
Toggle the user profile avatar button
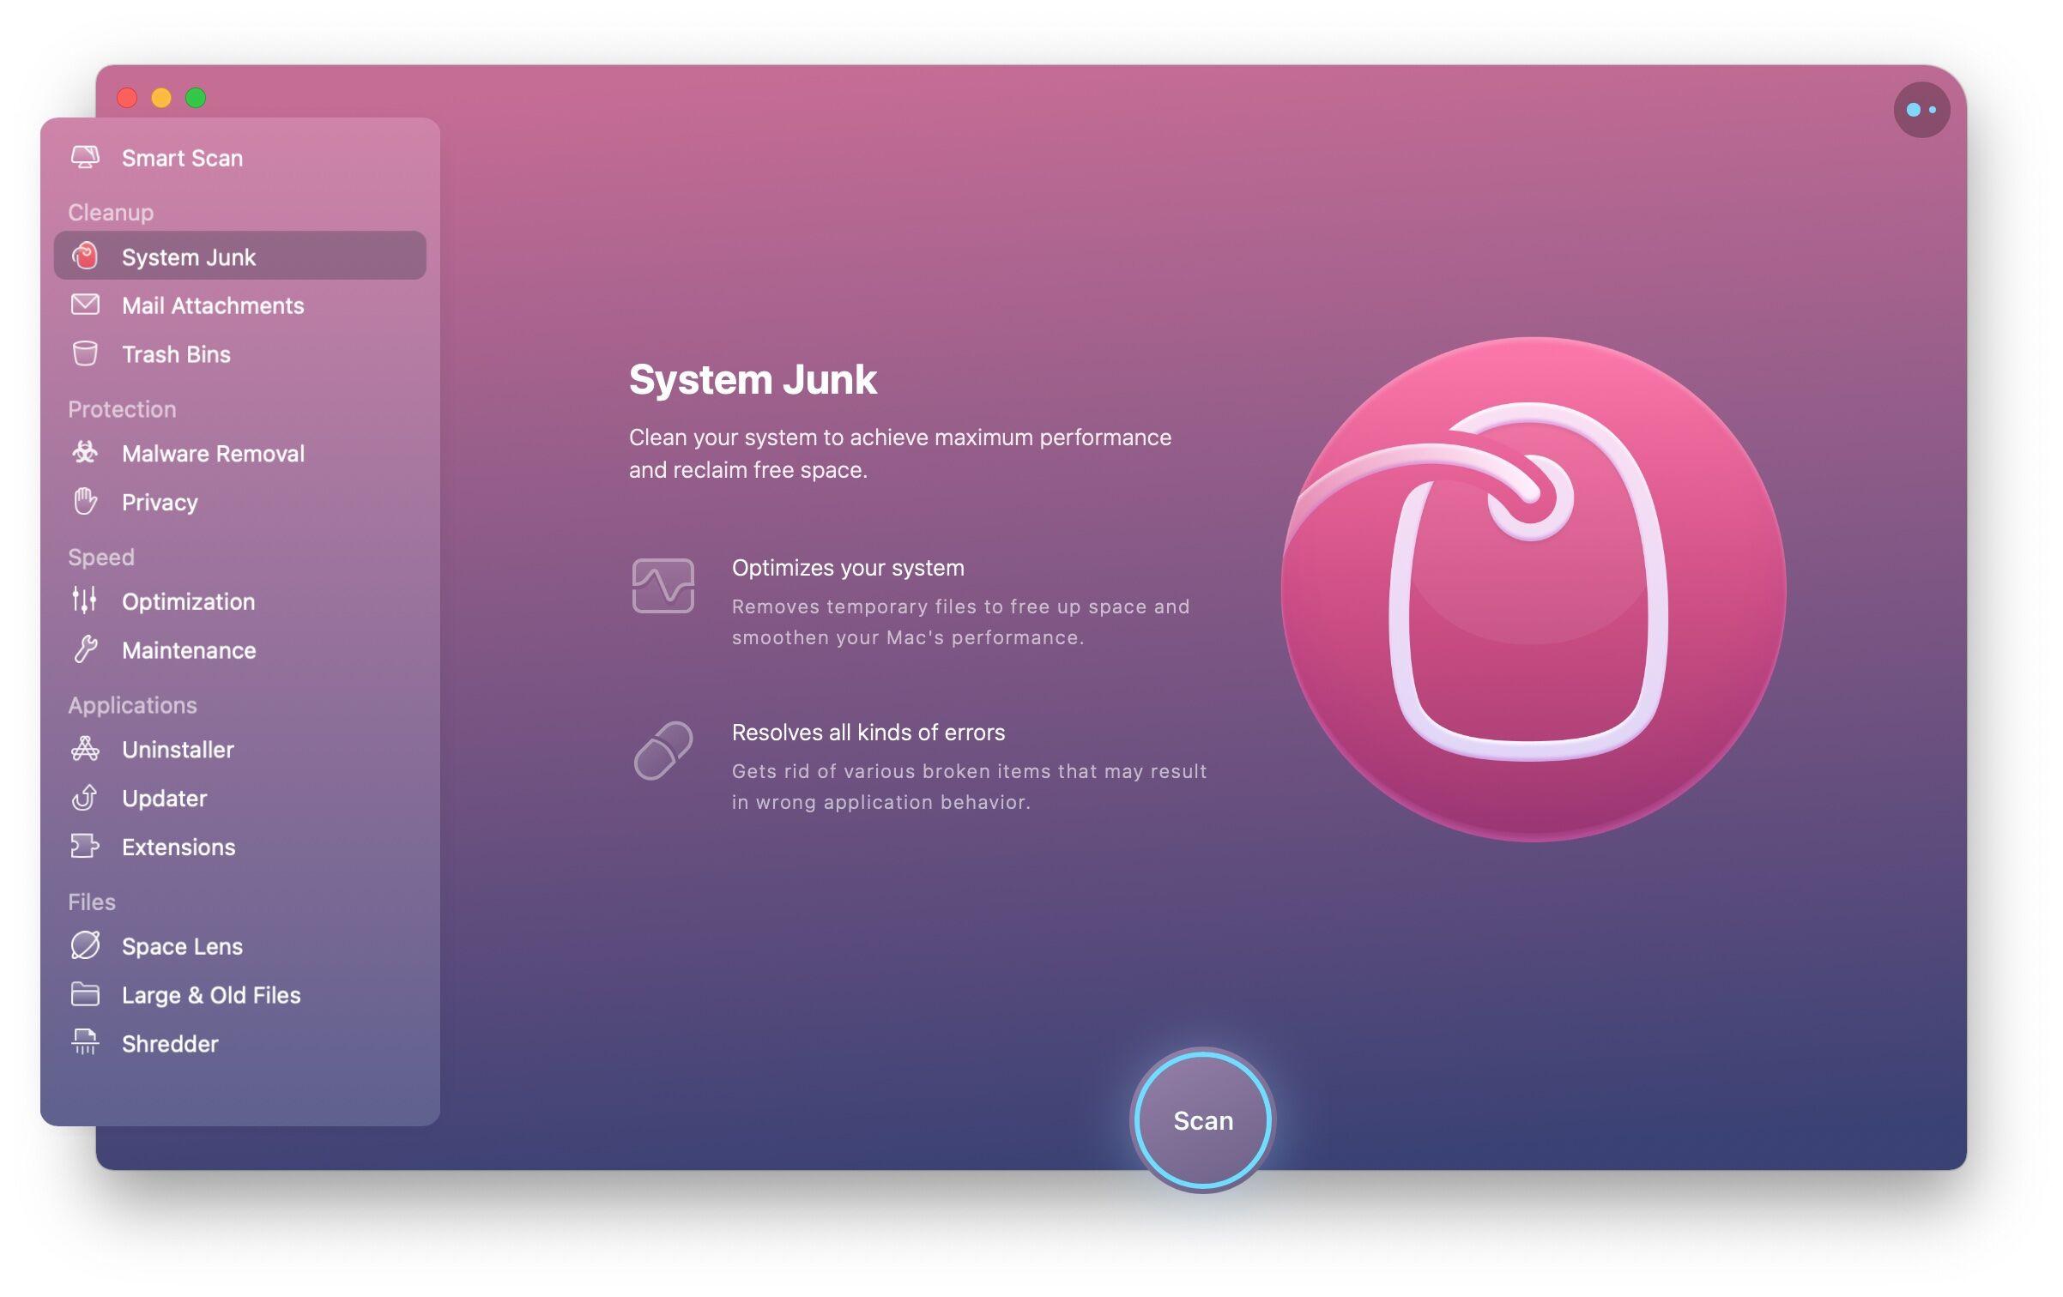pyautogui.click(x=1922, y=107)
